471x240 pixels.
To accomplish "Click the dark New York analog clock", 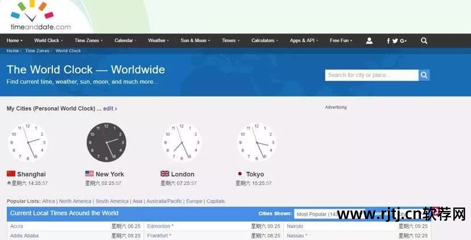I will tap(106, 142).
